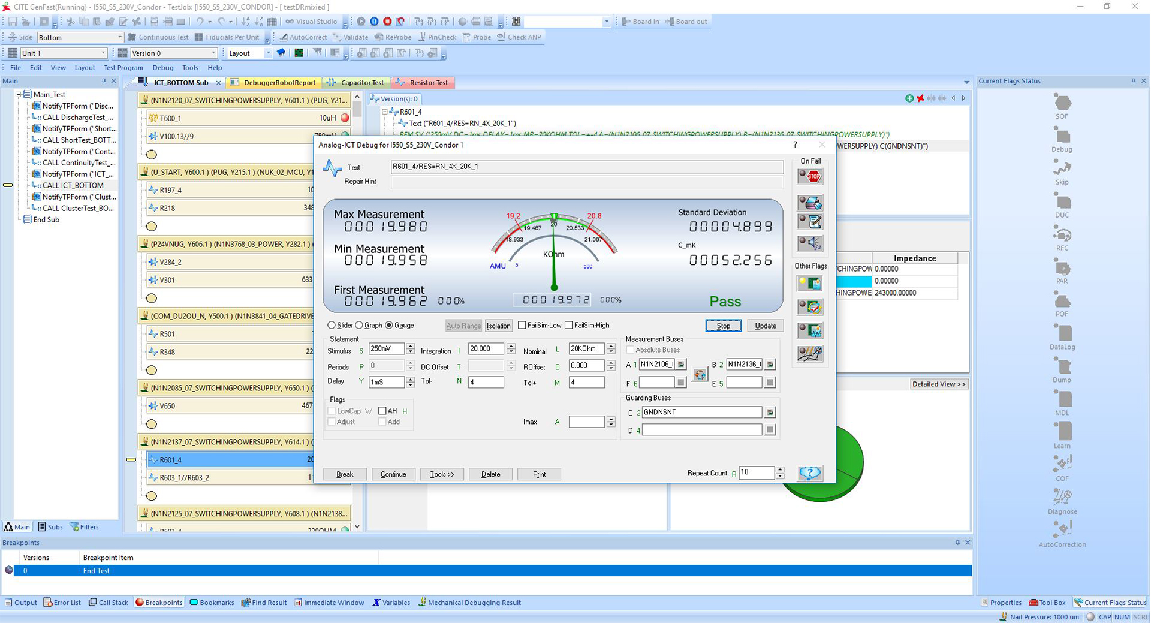The height and width of the screenshot is (623, 1151).
Task: Click the COF flag icon
Action: [x=1062, y=464]
